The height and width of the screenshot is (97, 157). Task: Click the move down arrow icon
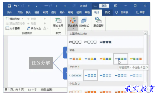(x=45, y=23)
